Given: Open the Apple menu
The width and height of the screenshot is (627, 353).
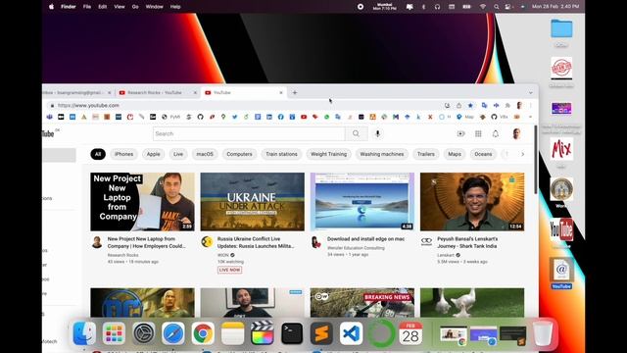Looking at the screenshot, I should pyautogui.click(x=51, y=7).
